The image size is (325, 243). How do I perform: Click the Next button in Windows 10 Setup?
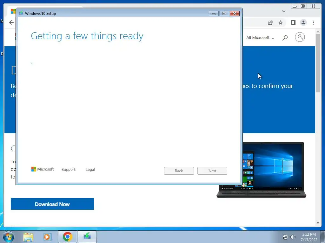pyautogui.click(x=212, y=171)
